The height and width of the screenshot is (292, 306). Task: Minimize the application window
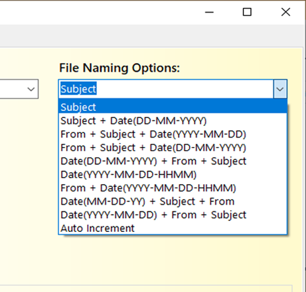(209, 12)
